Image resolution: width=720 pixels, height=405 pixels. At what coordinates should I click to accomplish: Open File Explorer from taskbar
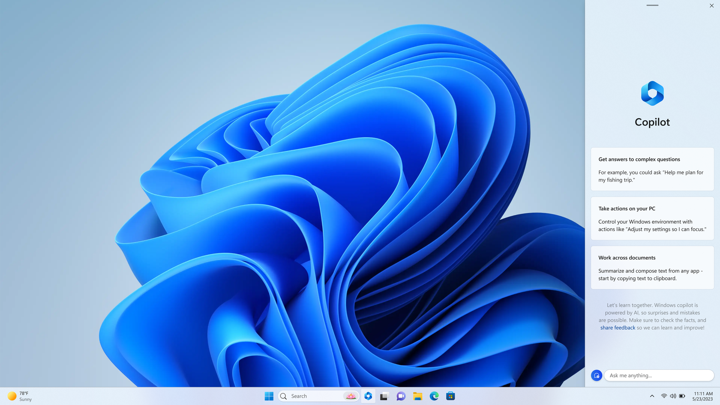click(417, 396)
